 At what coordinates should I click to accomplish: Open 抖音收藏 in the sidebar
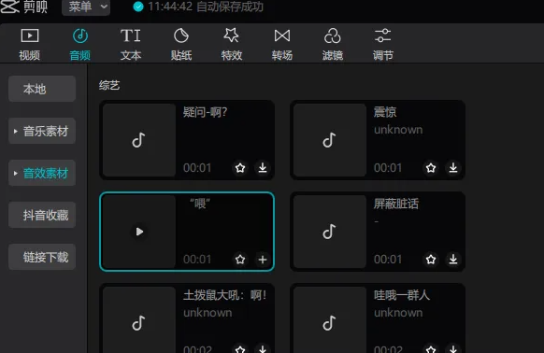click(x=42, y=215)
